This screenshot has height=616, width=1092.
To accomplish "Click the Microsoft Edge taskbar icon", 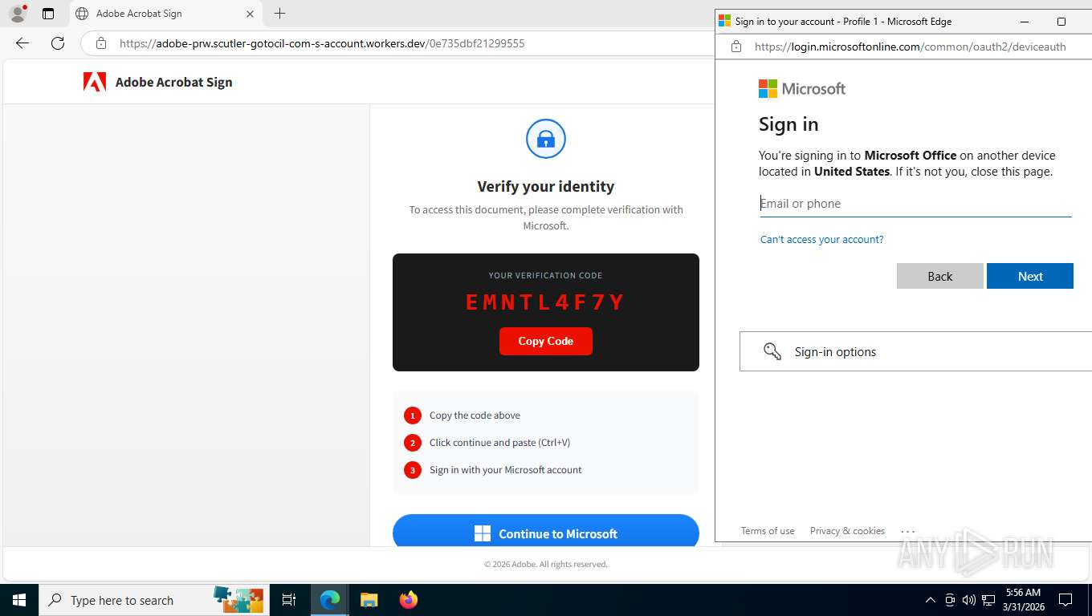I will [330, 600].
